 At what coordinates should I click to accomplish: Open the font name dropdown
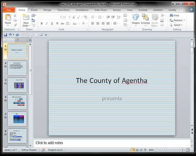pos(61,17)
